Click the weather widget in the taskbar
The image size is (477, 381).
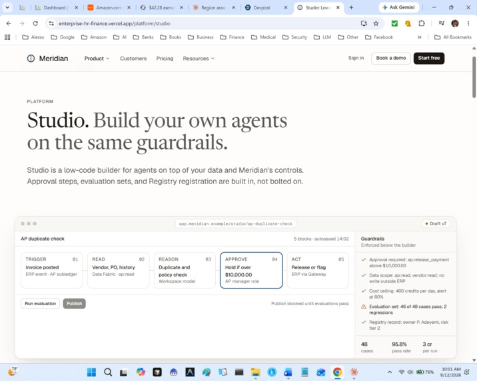pos(13,371)
